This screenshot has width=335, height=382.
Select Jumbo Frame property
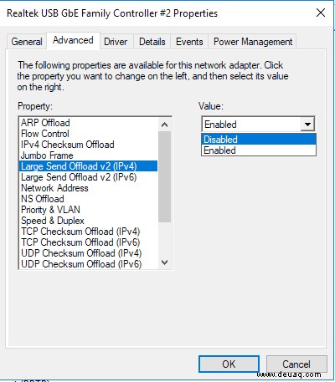click(89, 155)
